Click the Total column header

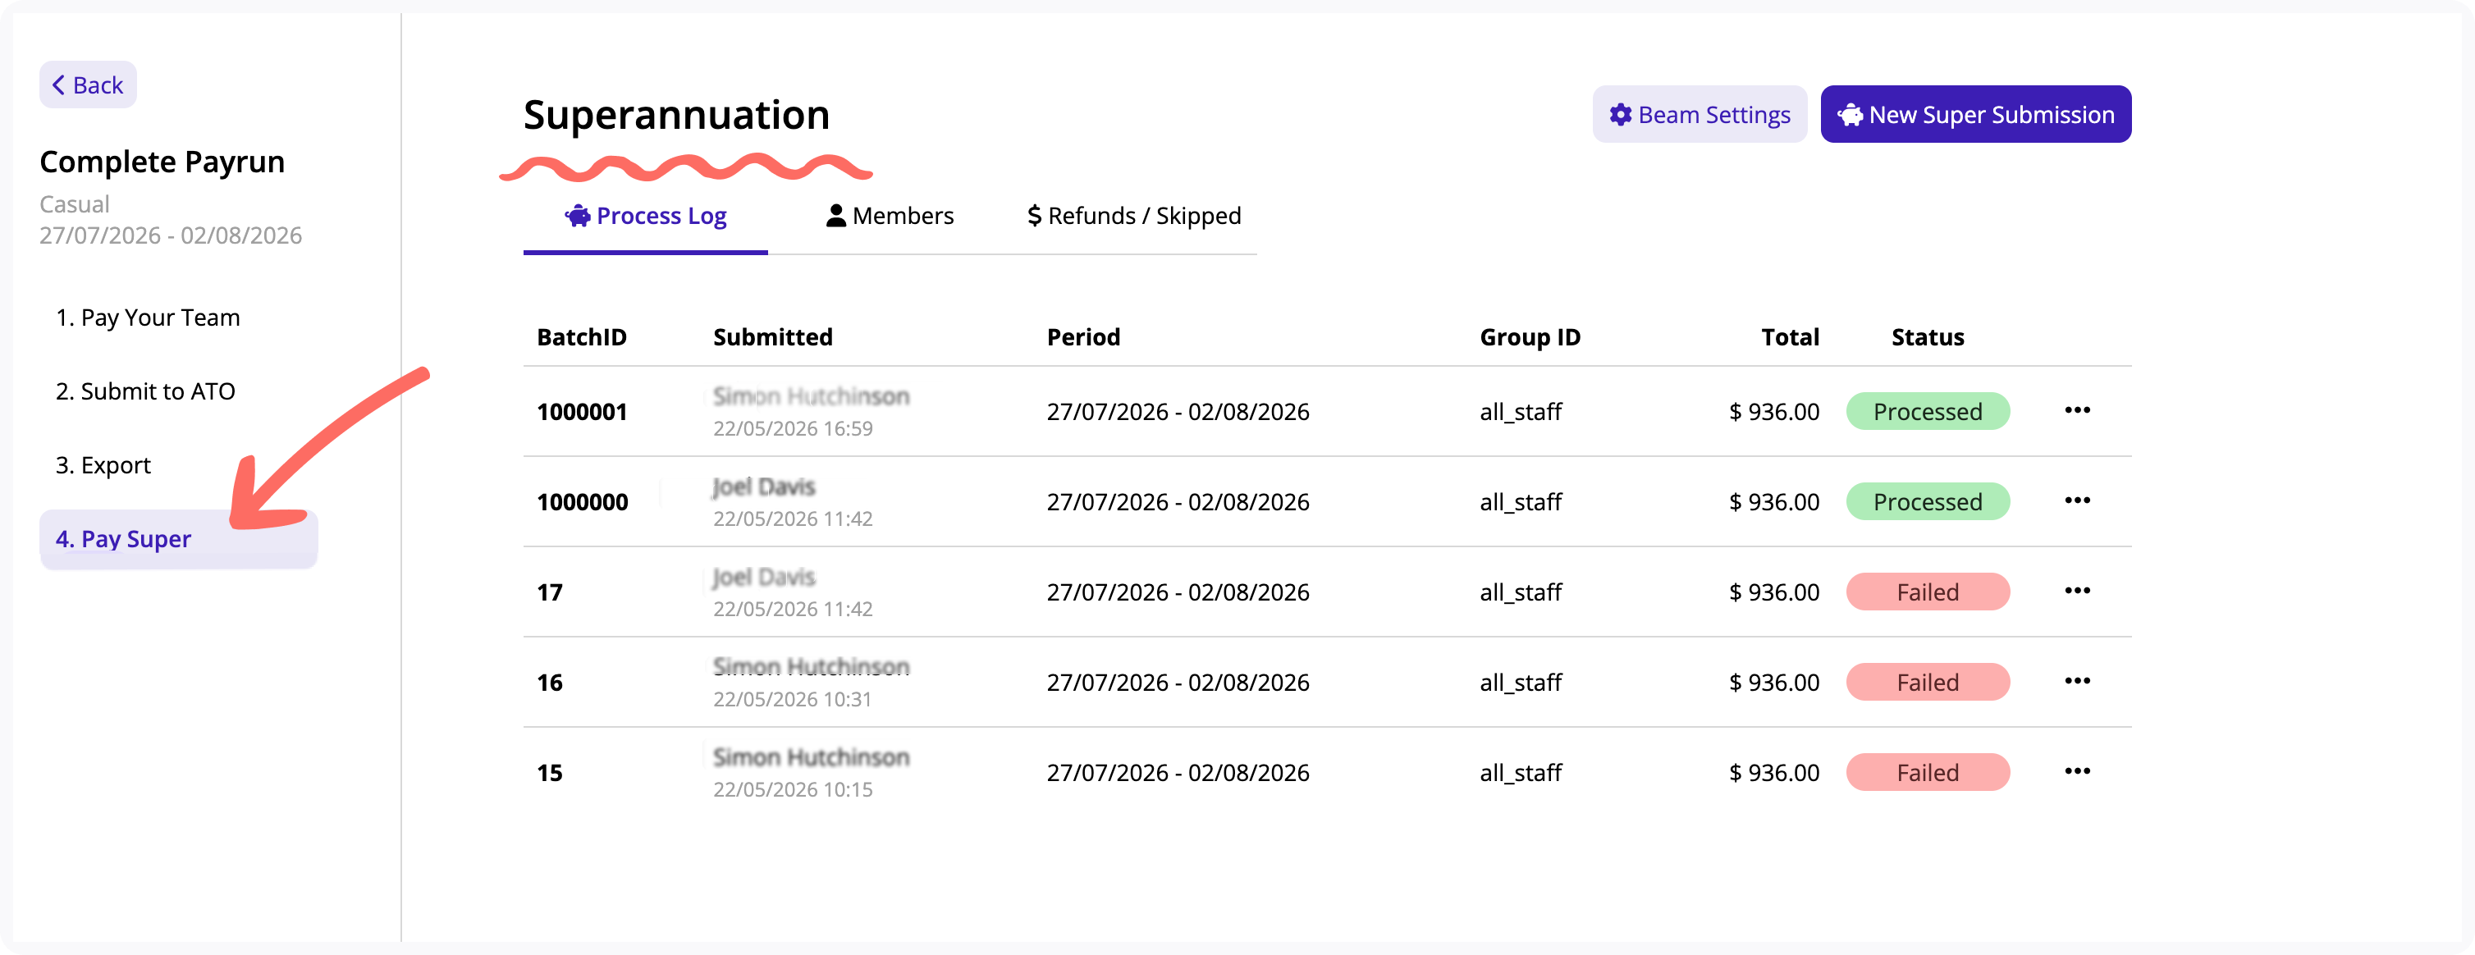[x=1790, y=337]
